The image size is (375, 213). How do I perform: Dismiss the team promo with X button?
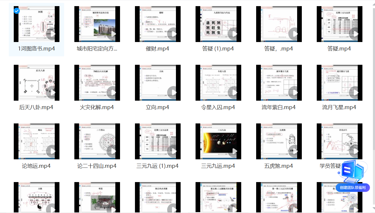click(353, 198)
